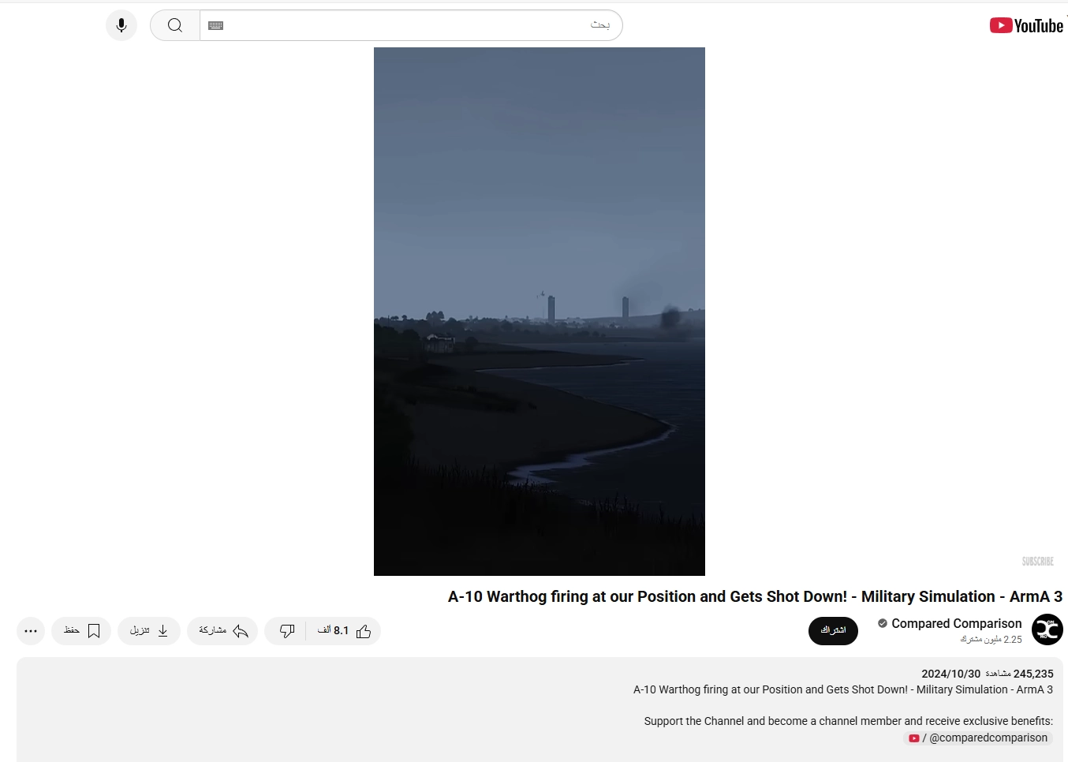
Task: Click the Compared Comparison channel name
Action: (956, 623)
